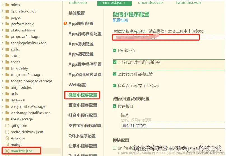The image size is (226, 156).
Task: Click the .gitignore file icon
Action: pyautogui.click(x=7, y=125)
